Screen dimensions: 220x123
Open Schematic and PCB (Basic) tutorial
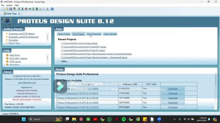pyautogui.click(x=22, y=34)
